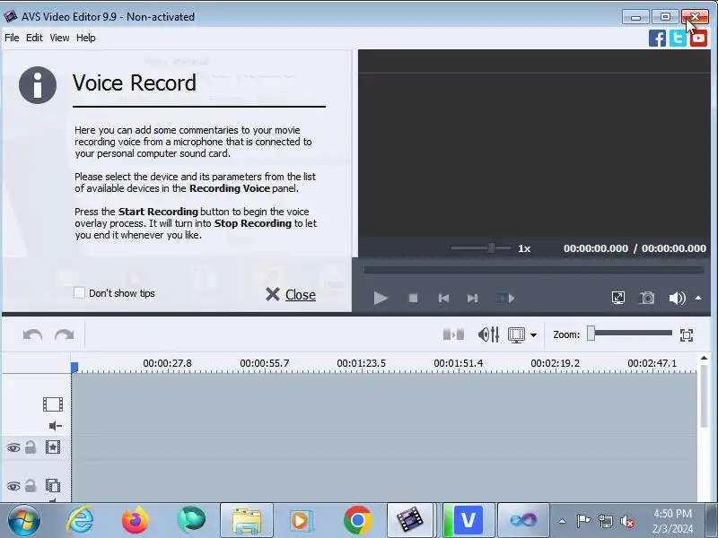This screenshot has height=538, width=718.
Task: Click the Voice Record info icon
Action: point(38,85)
